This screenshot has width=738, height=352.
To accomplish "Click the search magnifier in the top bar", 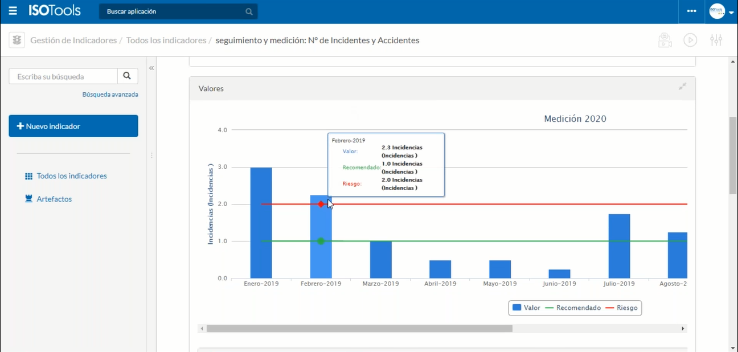I will tap(249, 11).
